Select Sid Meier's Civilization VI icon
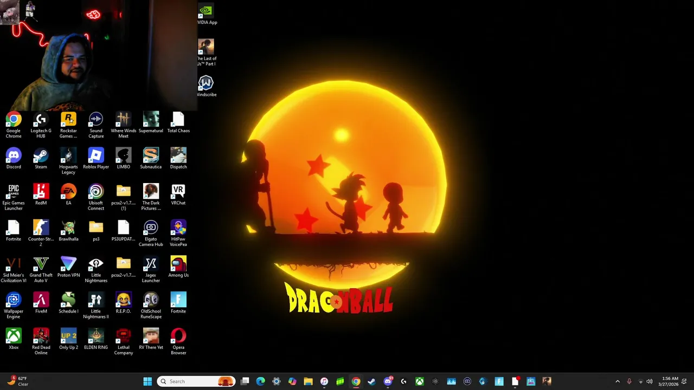Screen dimensions: 694x390 [14, 270]
